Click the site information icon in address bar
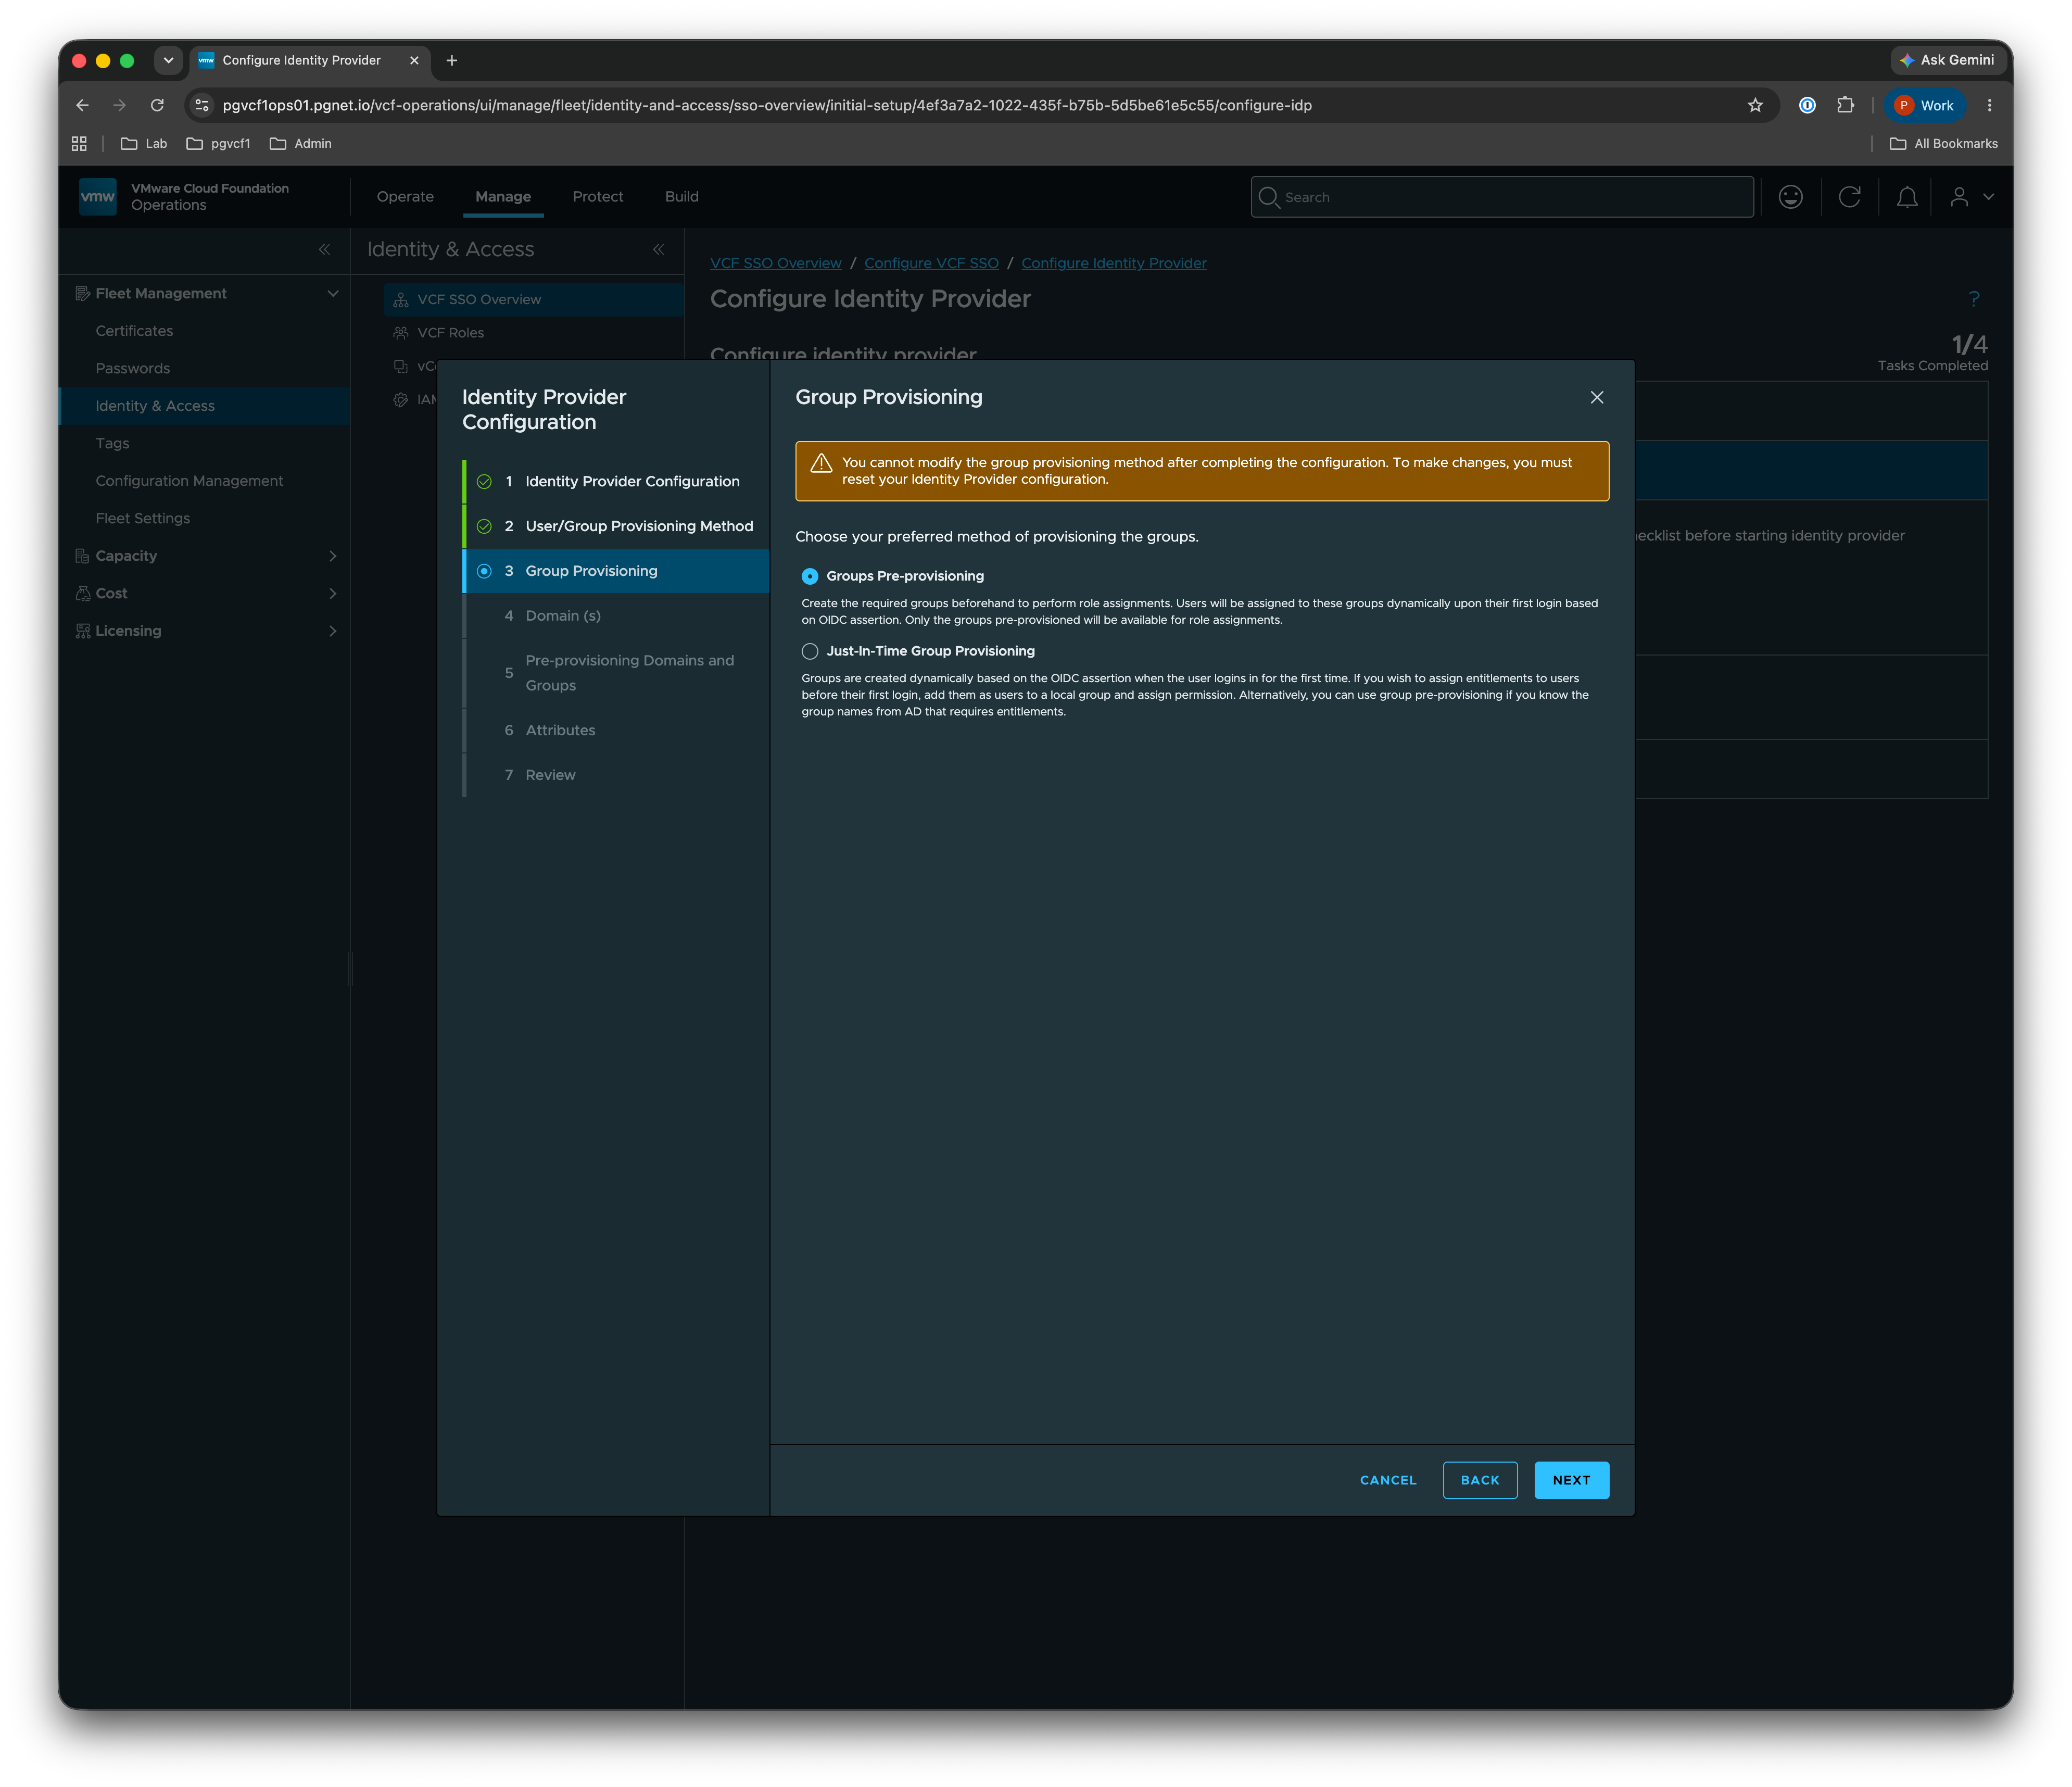This screenshot has height=1787, width=2072. (x=202, y=105)
